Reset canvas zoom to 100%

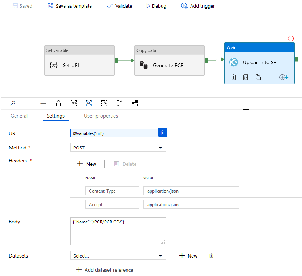tap(74, 103)
